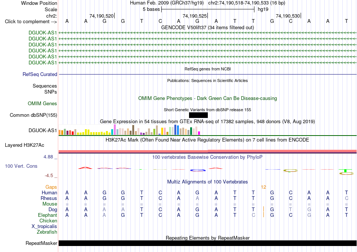This screenshot has width=357, height=252.
Task: Open the GTEx tissue expression bar chart
Action: coord(129,130)
